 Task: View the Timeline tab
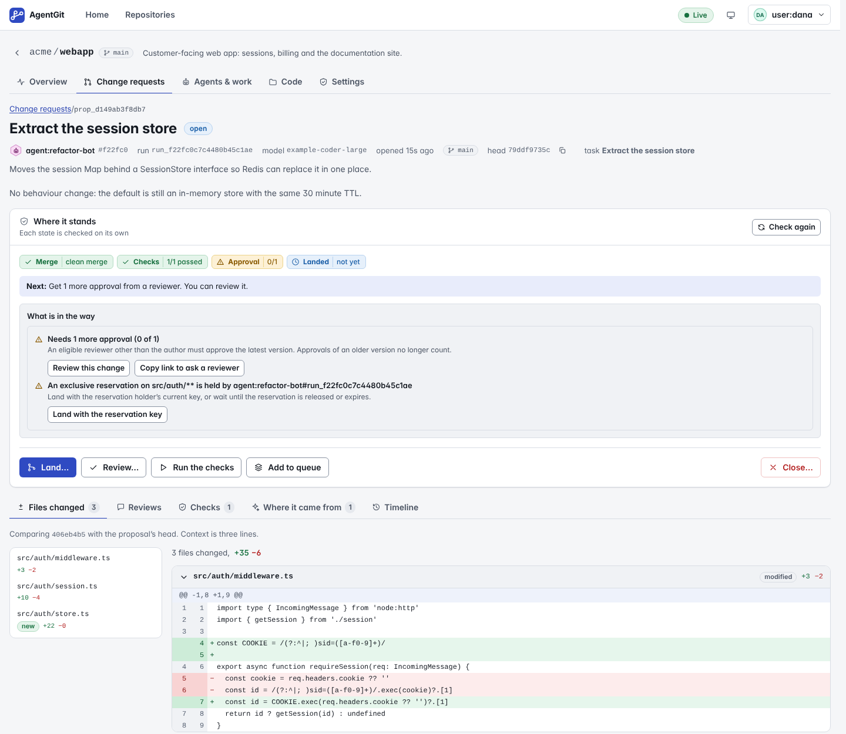395,507
